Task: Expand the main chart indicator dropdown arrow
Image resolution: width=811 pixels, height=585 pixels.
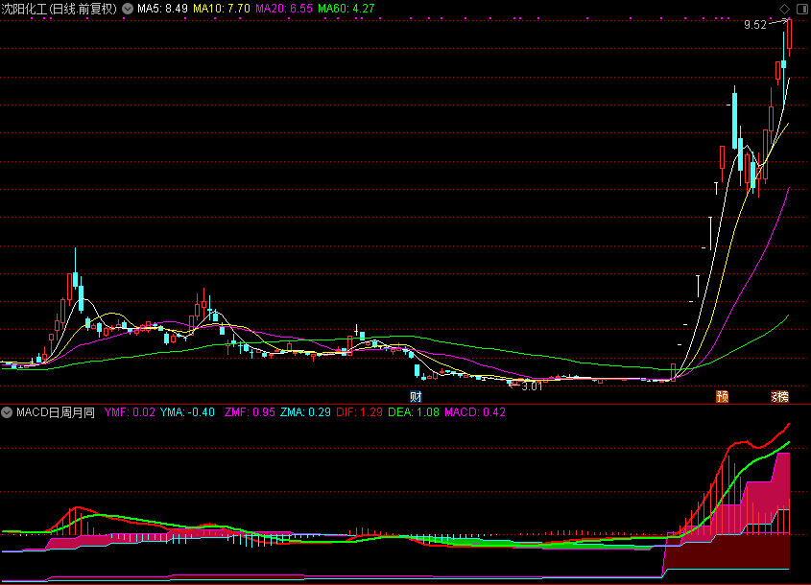Action: [128, 9]
